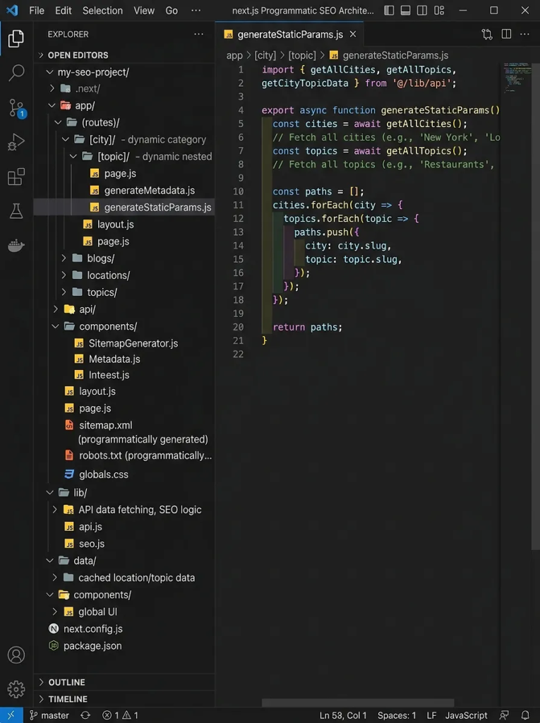Open the Go menu

pos(172,10)
